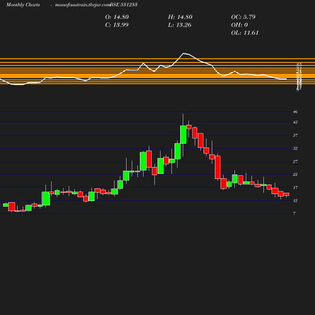Click the price axis label 22

click(295, 175)
